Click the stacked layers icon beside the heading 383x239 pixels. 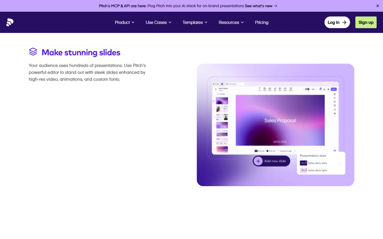tap(33, 52)
